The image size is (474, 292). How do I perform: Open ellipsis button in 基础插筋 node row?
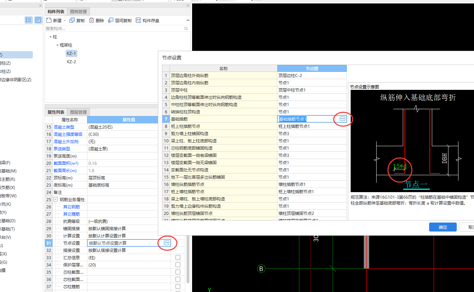tap(342, 119)
